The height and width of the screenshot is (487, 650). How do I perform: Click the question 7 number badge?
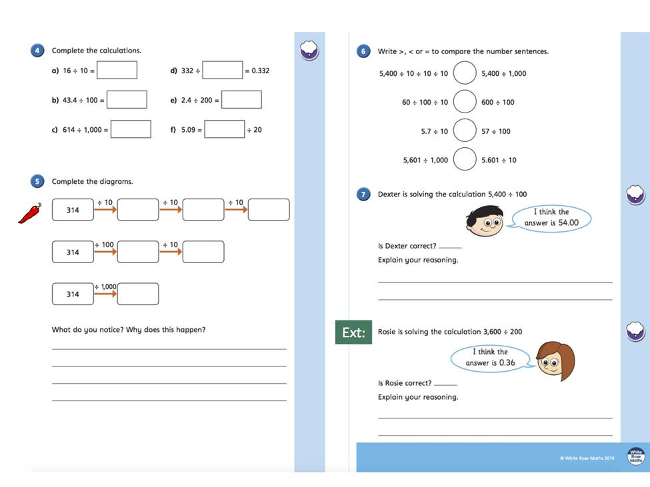[363, 195]
